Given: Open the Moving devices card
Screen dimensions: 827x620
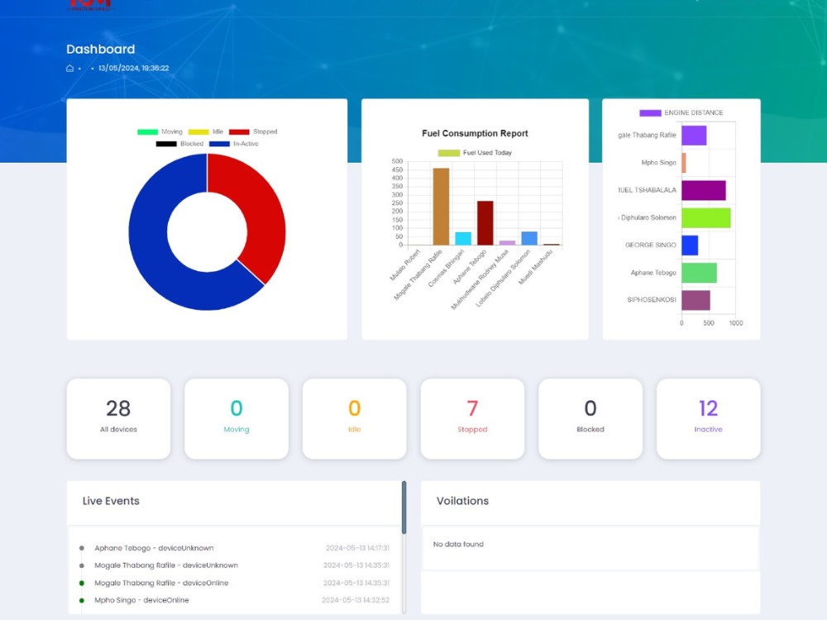Looking at the screenshot, I should (237, 418).
